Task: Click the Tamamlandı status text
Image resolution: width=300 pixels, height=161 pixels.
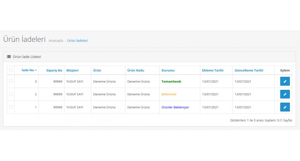Action: [x=171, y=81]
